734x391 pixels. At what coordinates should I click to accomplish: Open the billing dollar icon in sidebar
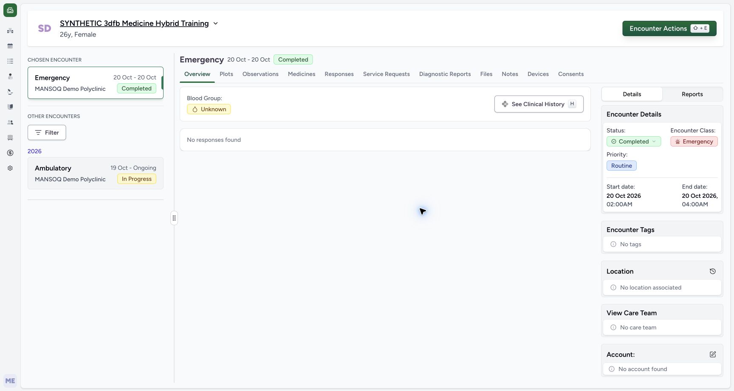pos(10,153)
